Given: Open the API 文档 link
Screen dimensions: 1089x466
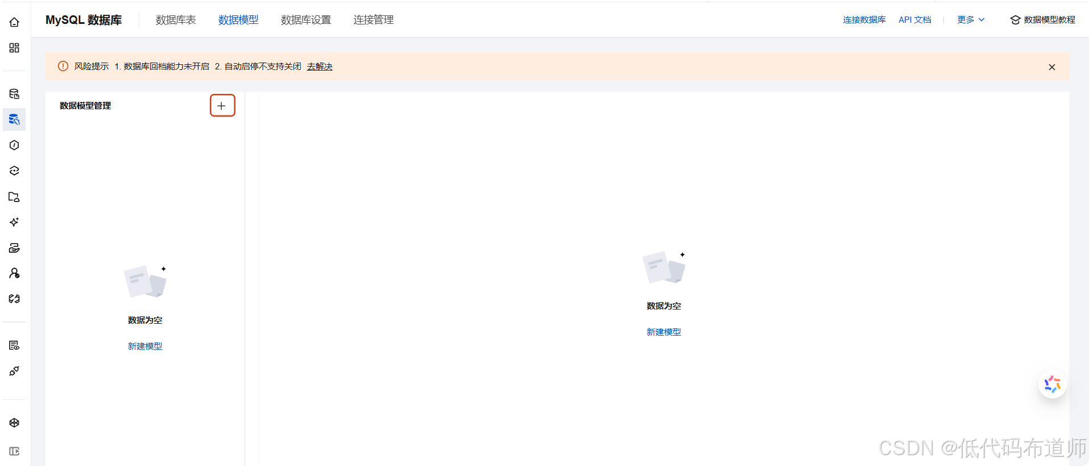Looking at the screenshot, I should coord(915,20).
